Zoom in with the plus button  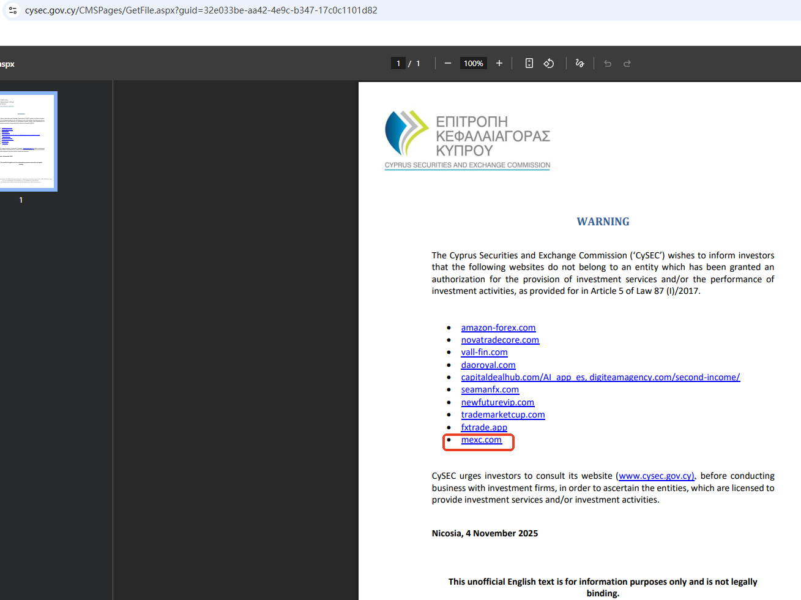click(499, 63)
